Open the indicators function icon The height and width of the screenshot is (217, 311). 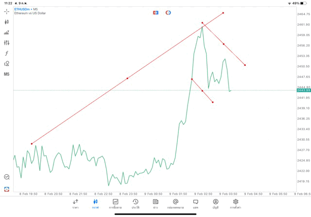pyautogui.click(x=7, y=53)
